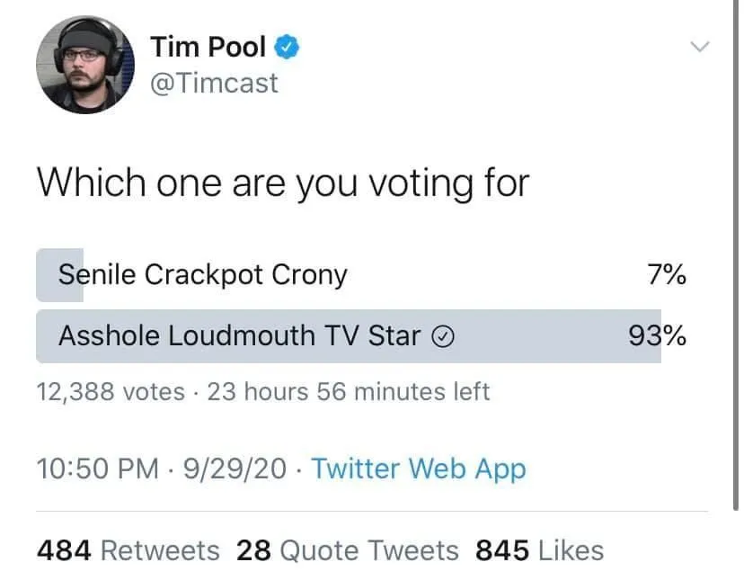Click the 93% poll result
Image resolution: width=744 pixels, height=571 pixels.
658,335
